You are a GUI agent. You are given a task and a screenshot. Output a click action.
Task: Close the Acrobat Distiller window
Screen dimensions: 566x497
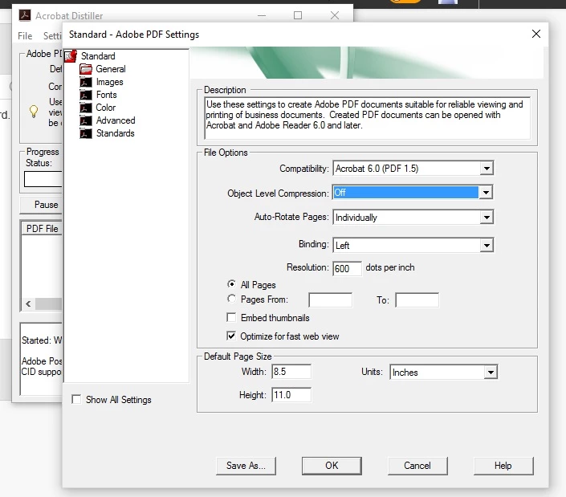pos(335,15)
